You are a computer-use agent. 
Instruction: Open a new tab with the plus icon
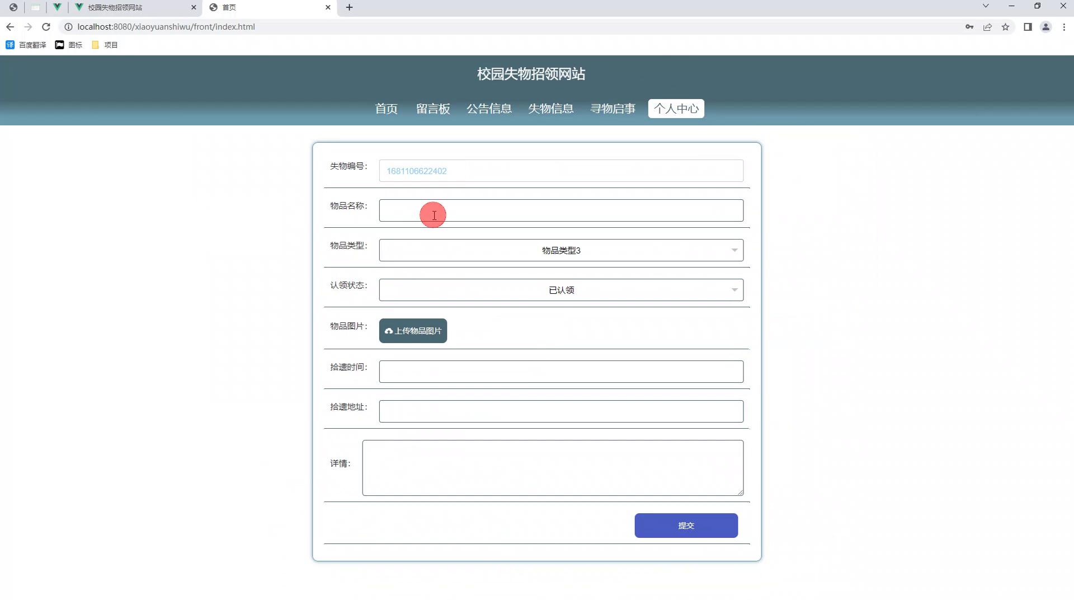[349, 7]
